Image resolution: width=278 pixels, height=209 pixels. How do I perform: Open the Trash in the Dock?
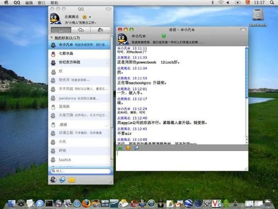click(x=268, y=203)
